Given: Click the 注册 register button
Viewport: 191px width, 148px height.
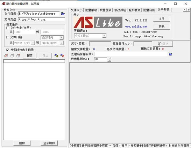Looking at the screenshot, I should point(161,19).
